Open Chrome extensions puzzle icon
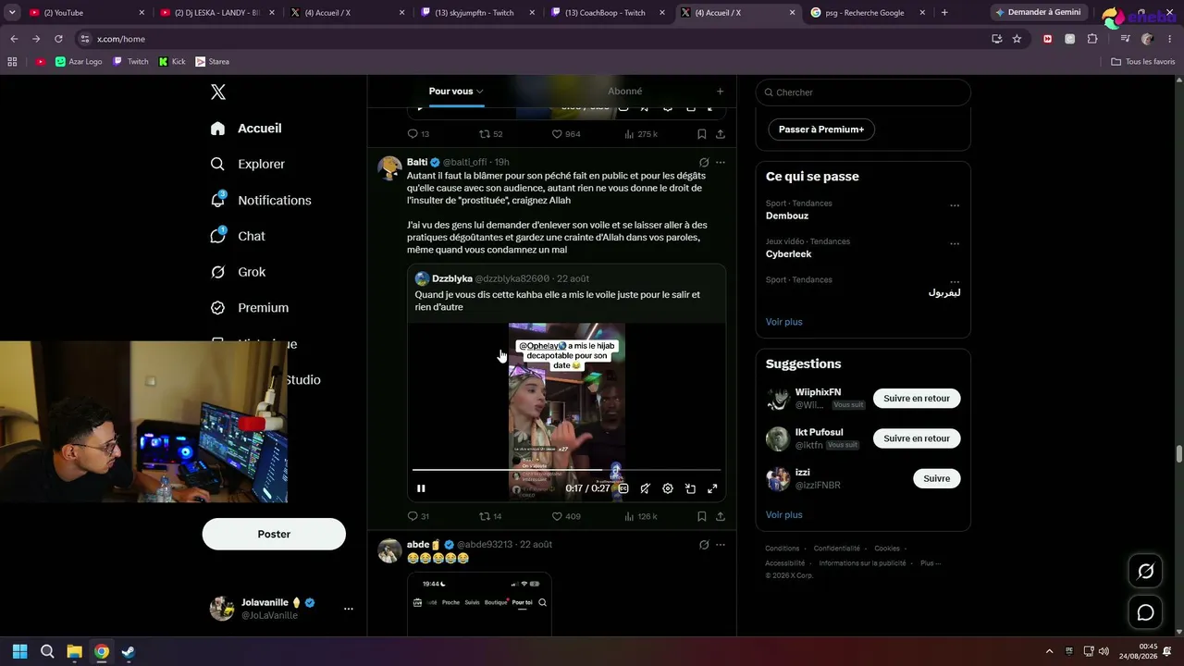 [1092, 39]
